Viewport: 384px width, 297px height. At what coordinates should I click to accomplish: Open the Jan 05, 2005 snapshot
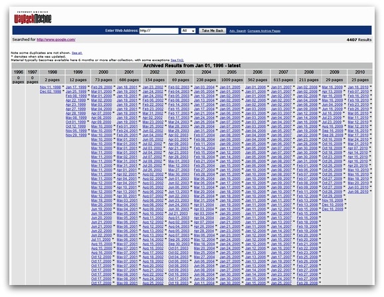point(230,109)
